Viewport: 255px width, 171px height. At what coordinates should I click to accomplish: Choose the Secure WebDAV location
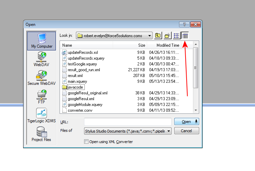point(42,77)
